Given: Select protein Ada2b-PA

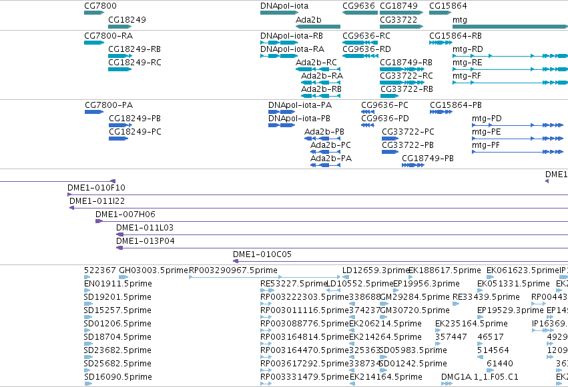Looking at the screenshot, I should pos(331,159).
